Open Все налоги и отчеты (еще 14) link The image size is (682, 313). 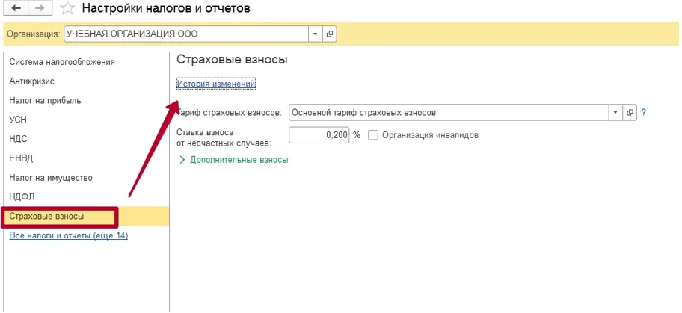tap(69, 235)
